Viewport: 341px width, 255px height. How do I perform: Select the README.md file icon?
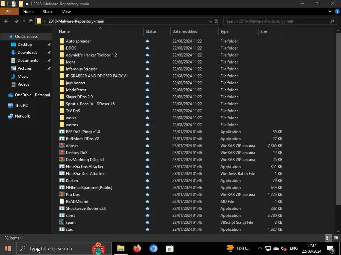(x=62, y=202)
